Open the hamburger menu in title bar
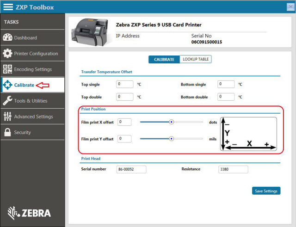The image size is (296, 227). [8, 7]
